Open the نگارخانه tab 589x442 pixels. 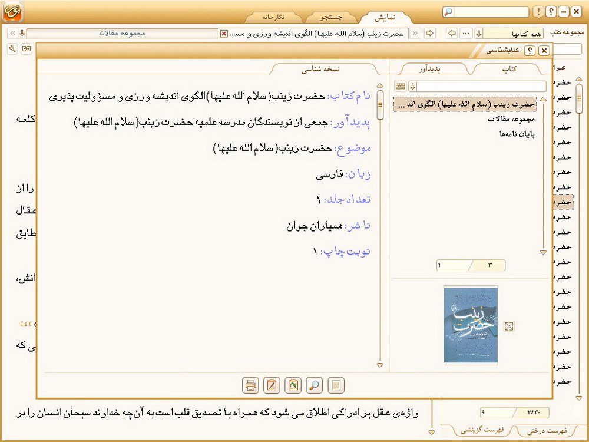click(x=272, y=17)
